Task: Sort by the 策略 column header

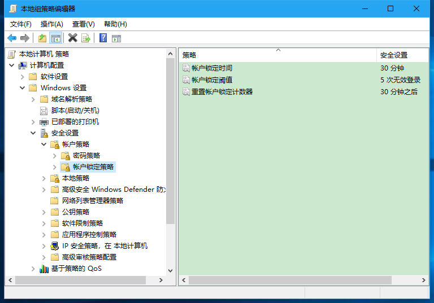Action: coord(277,55)
